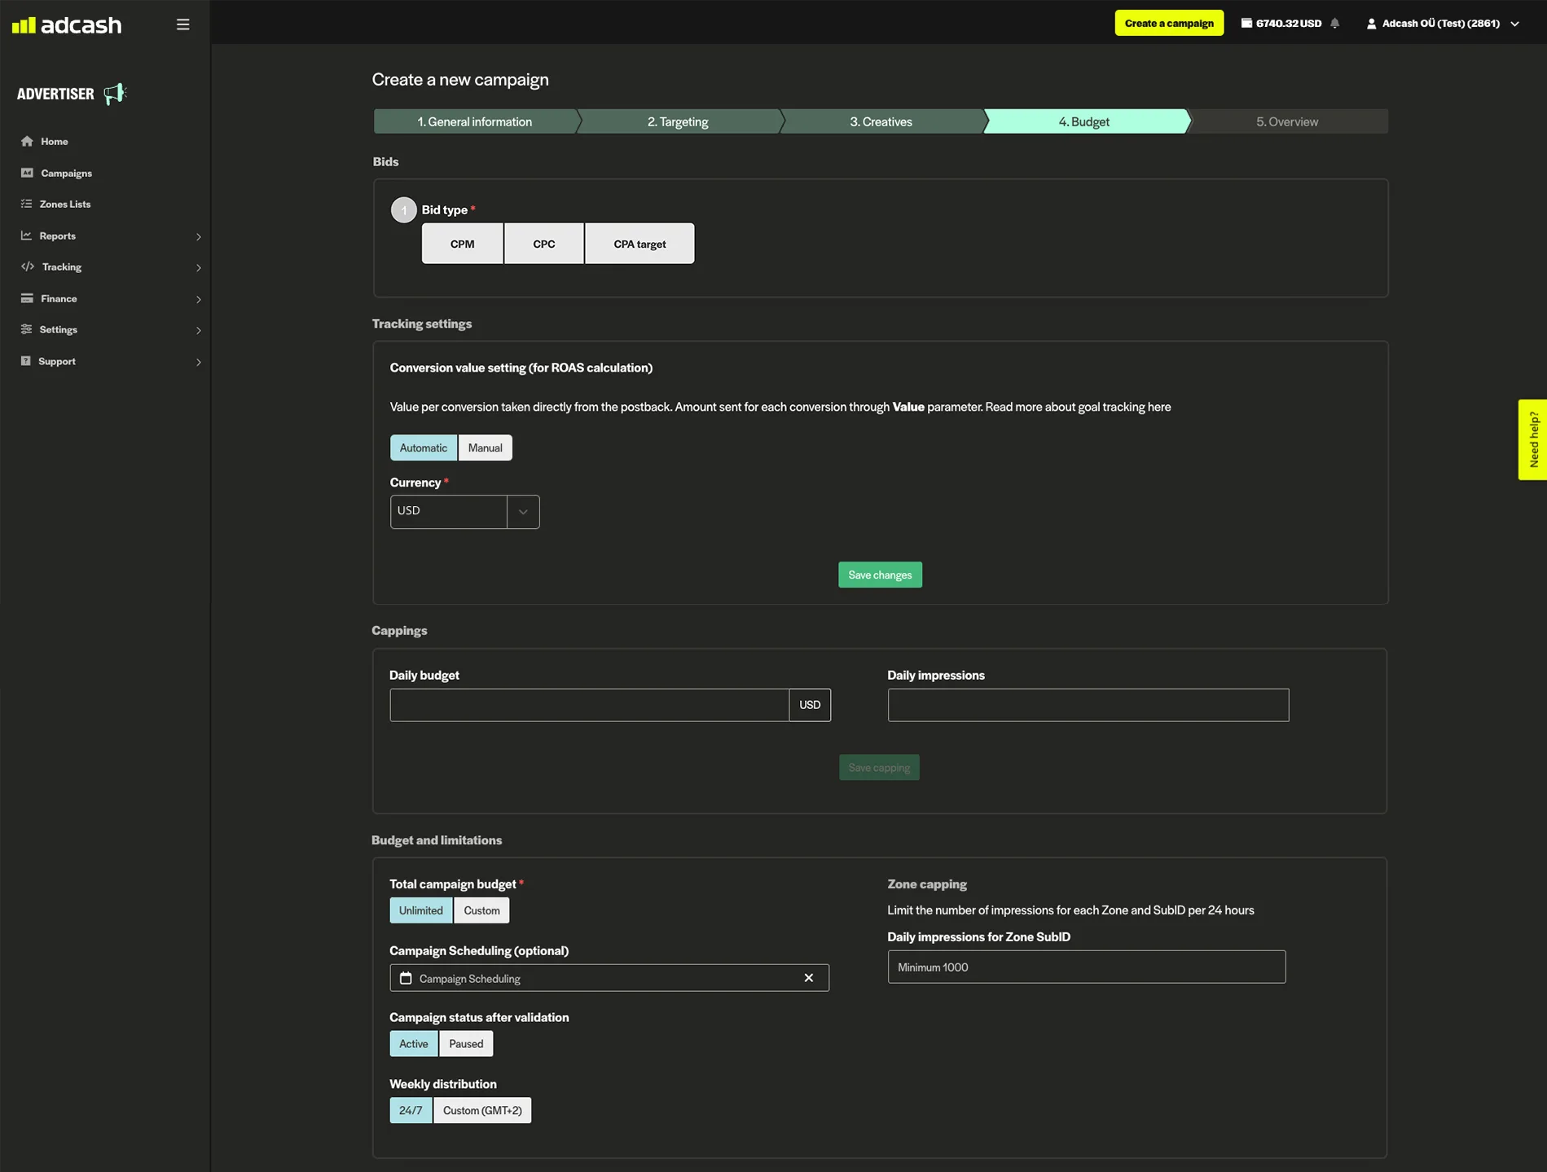1547x1172 pixels.
Task: Switch to the 5. Overview step
Action: (1288, 121)
